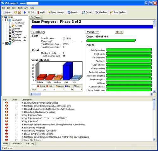This screenshot has height=151, width=158.
Task: Expand IIS cpshost.dll Arbitrary File Upload
Action: click(22, 112)
